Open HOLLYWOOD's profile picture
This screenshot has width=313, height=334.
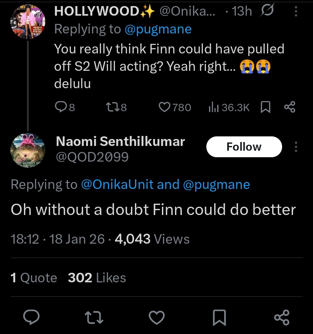click(28, 22)
